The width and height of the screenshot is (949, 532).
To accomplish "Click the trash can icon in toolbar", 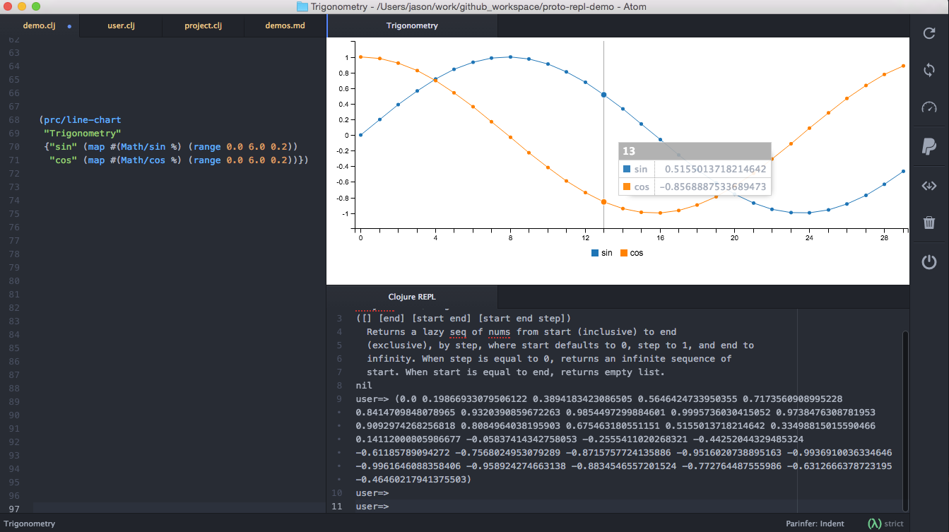I will 929,223.
